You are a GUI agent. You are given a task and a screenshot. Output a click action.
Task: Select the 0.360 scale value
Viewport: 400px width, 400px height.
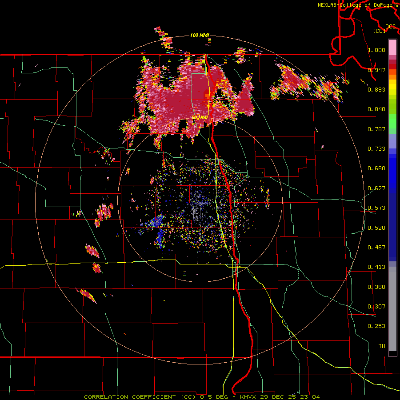pos(376,287)
